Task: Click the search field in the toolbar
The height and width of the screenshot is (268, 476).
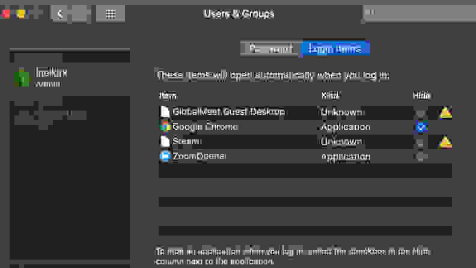Action: 420,13
